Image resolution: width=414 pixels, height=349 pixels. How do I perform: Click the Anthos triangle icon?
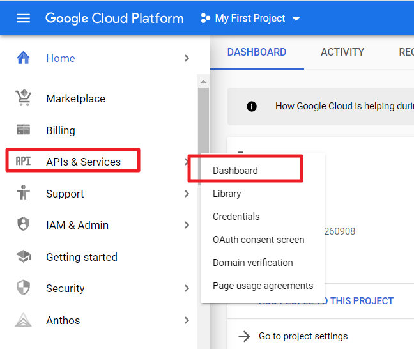[24, 320]
